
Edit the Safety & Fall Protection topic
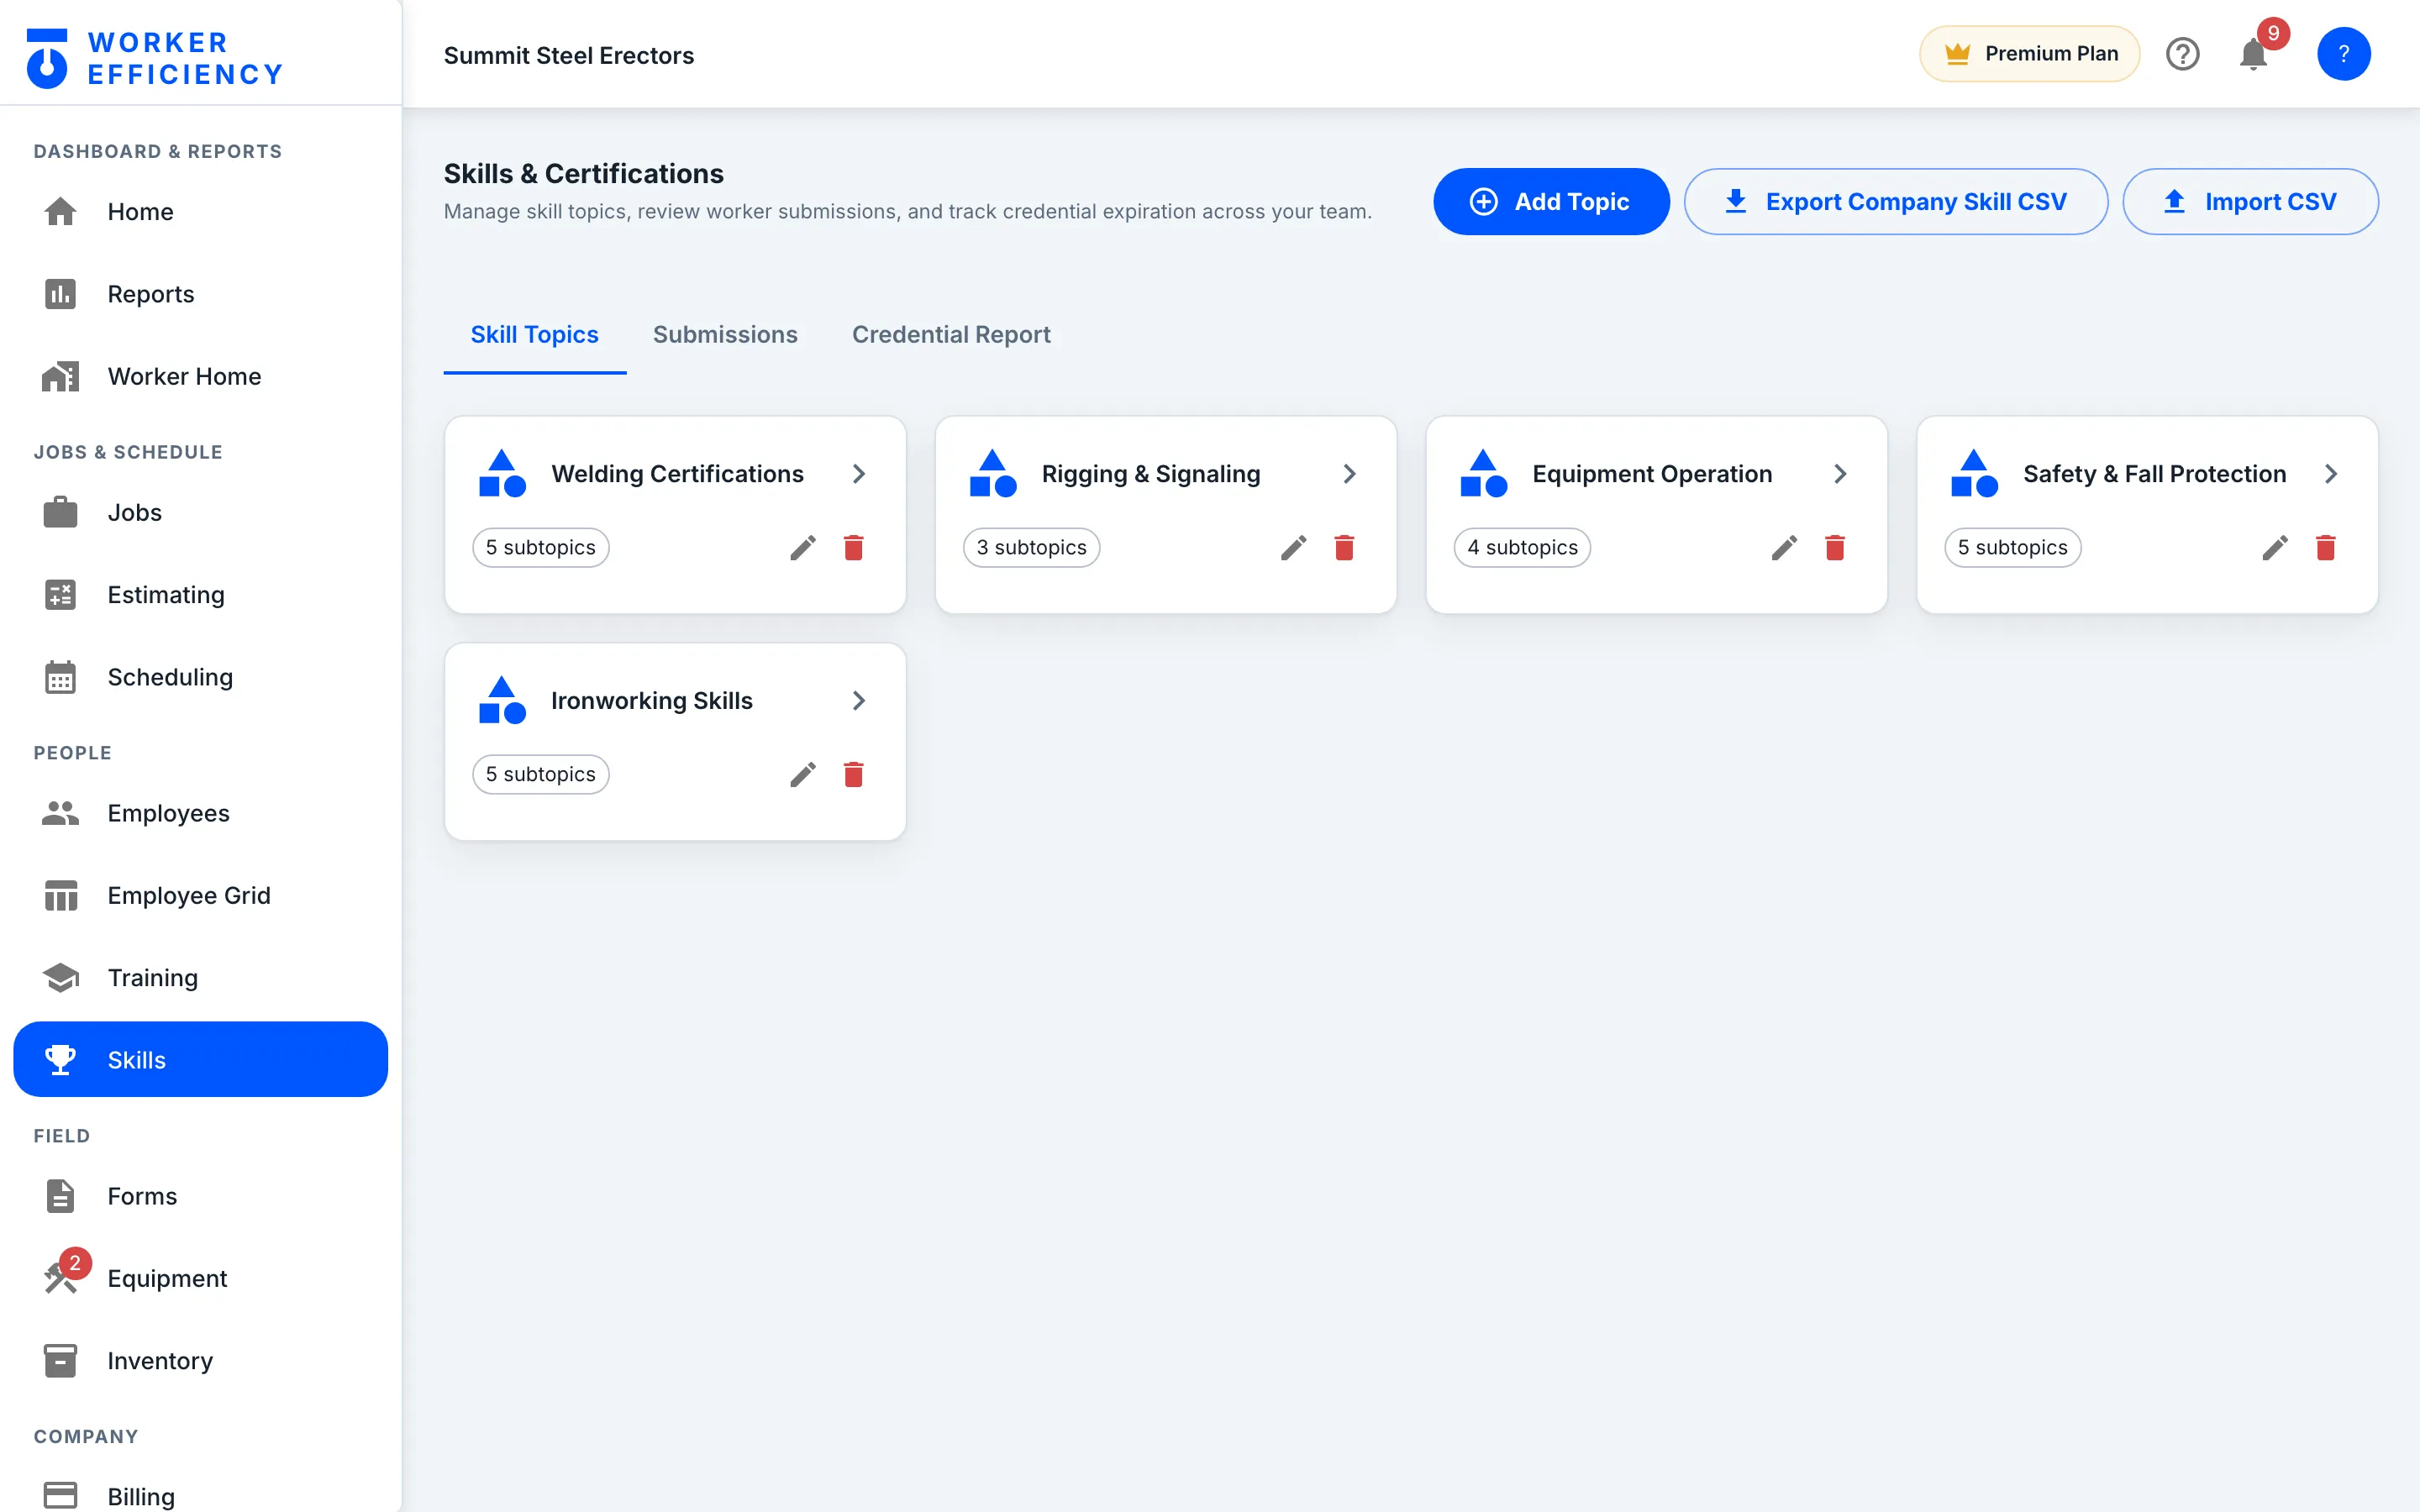pos(2275,548)
